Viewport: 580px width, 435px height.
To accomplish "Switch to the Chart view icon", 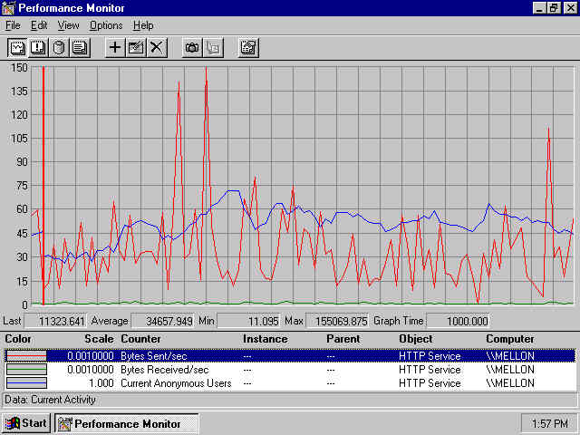I will [17, 47].
